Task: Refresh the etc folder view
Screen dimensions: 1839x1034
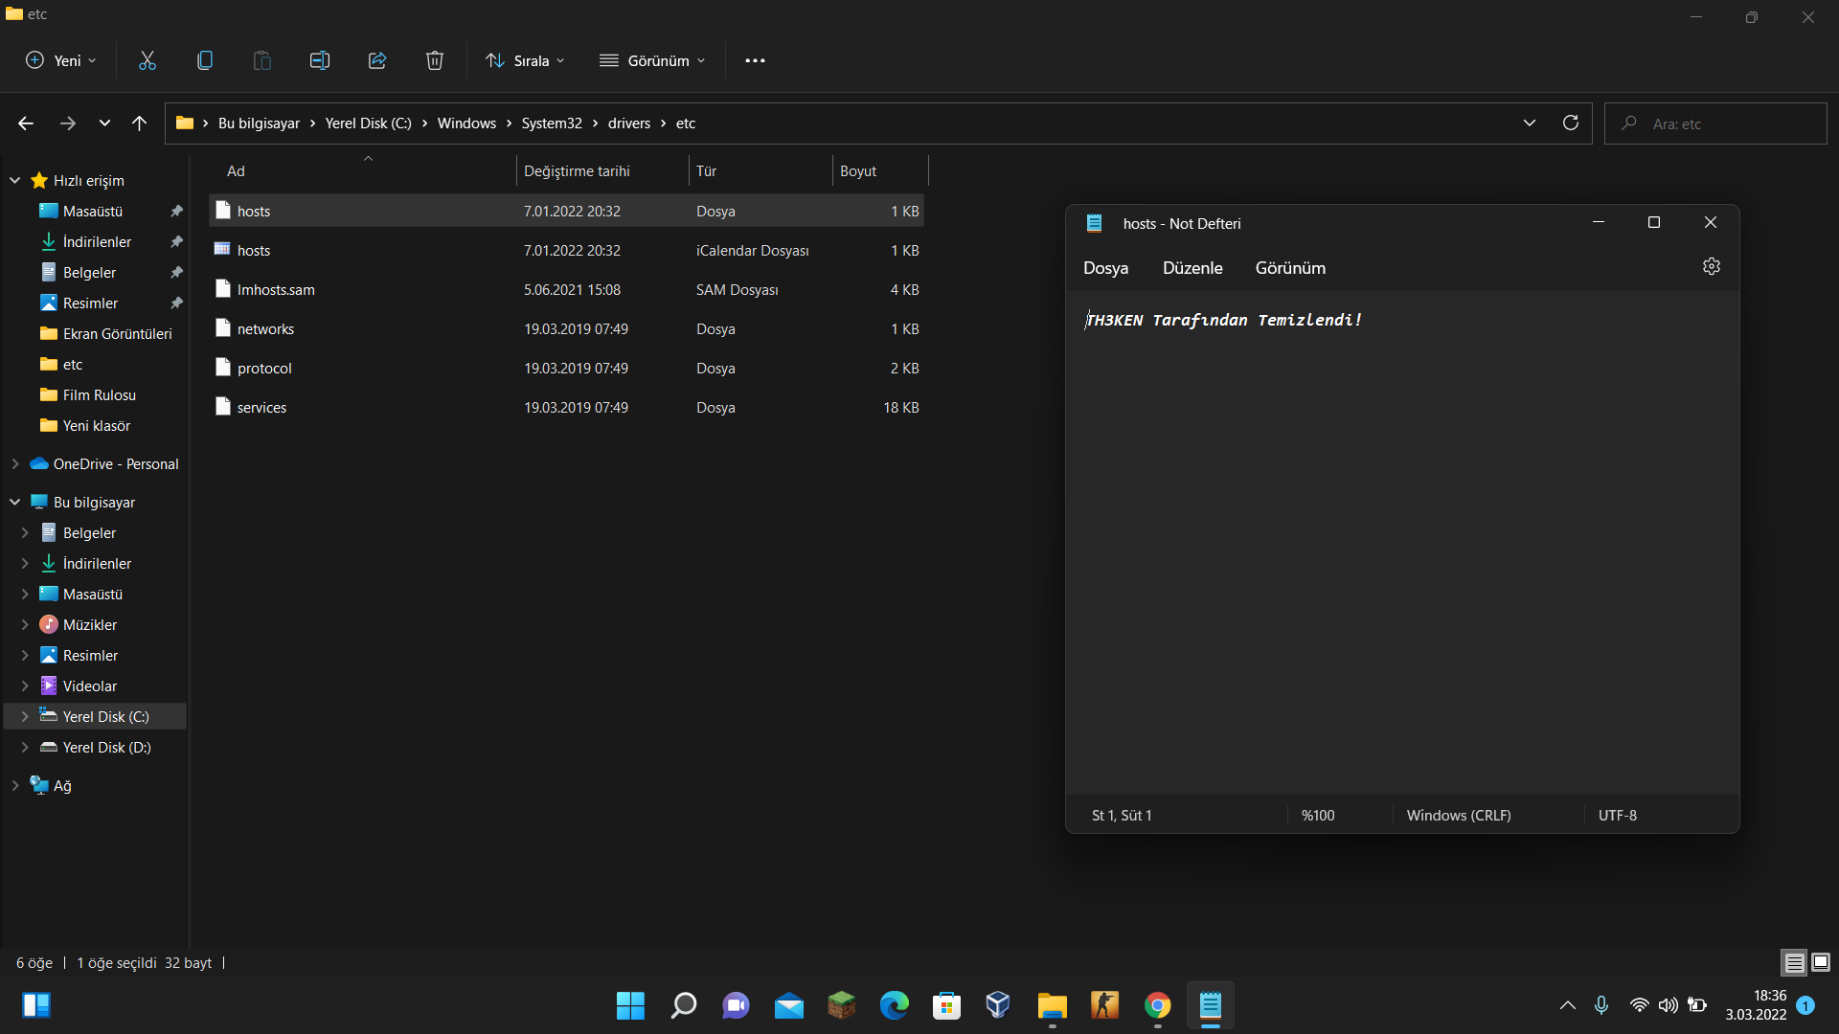Action: pyautogui.click(x=1570, y=123)
